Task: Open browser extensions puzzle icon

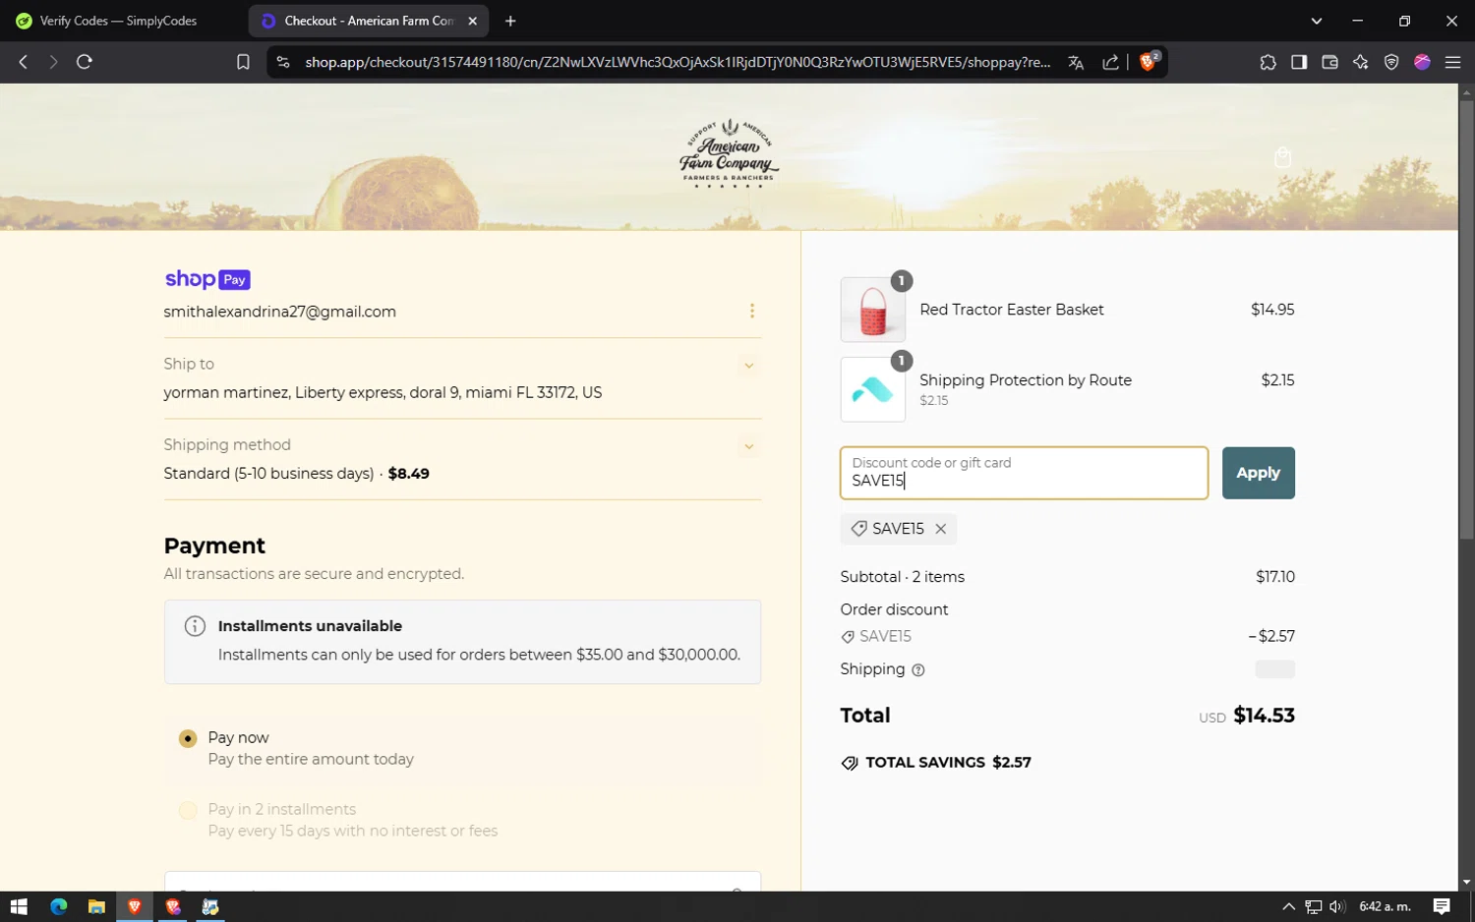Action: tap(1268, 62)
